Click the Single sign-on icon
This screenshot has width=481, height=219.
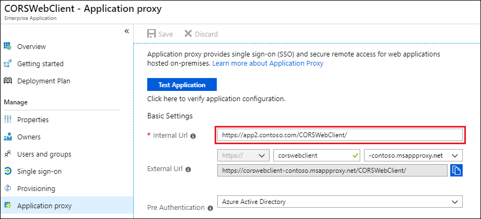tap(8, 171)
